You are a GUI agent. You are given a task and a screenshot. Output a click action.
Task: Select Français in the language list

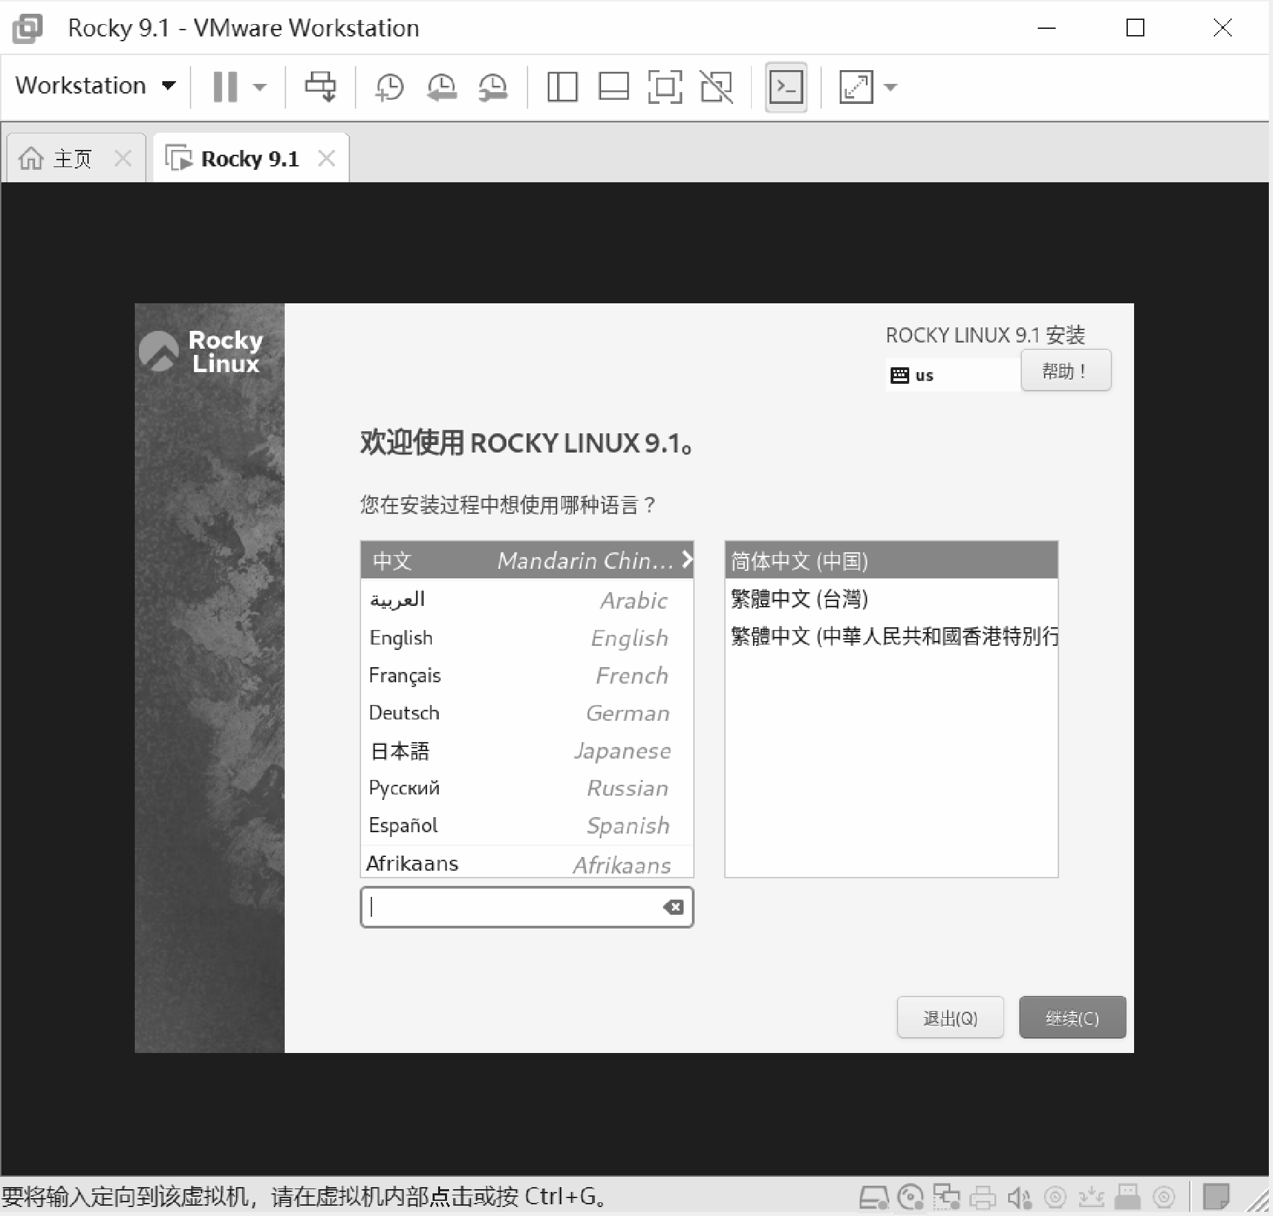[x=527, y=675]
